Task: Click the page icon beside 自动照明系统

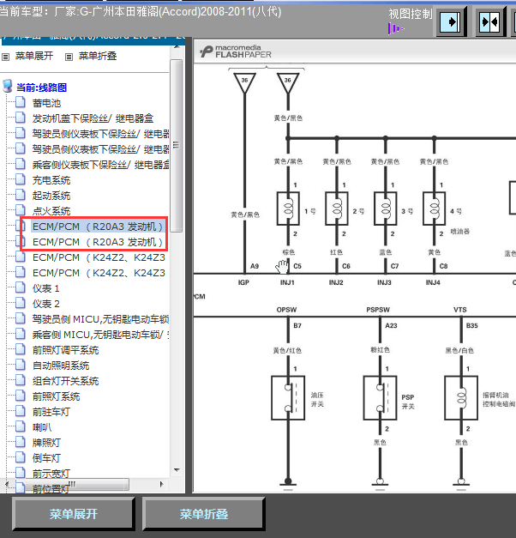Action: click(21, 365)
